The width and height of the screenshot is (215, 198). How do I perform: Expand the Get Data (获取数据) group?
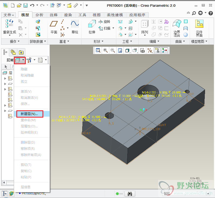(38, 41)
